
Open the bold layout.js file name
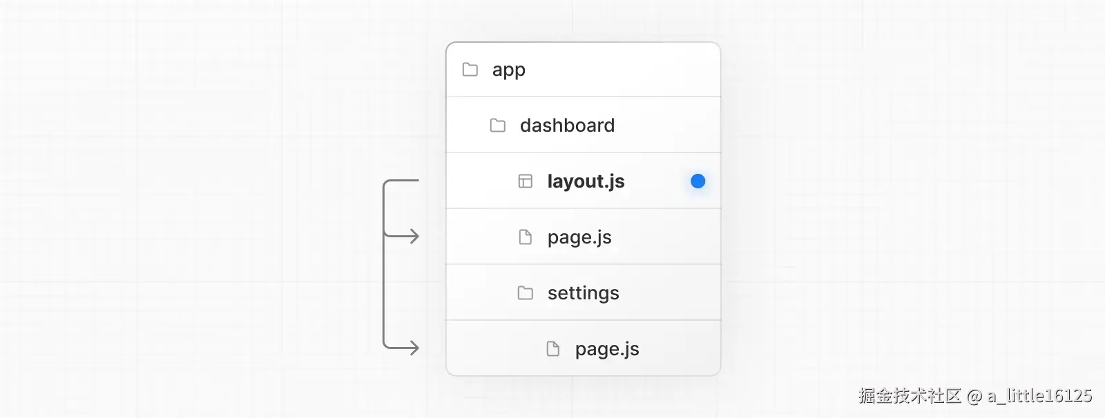tap(586, 181)
